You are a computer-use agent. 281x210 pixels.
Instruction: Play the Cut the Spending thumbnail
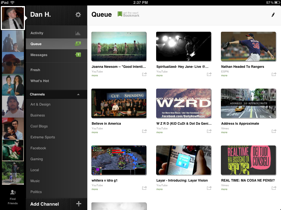pos(119,103)
